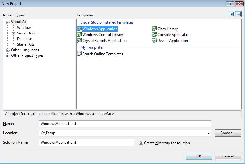Viewport: 245px width, 164px height.
Task: Click the Search Online Templates icon
Action: (79, 54)
